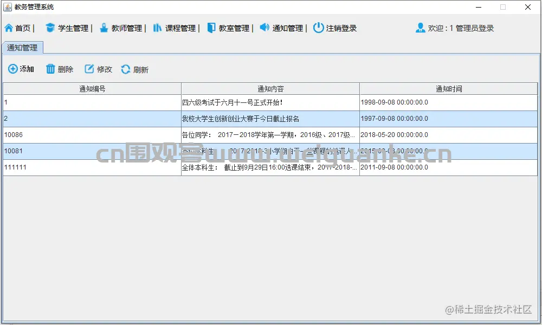This screenshot has height=325, width=542.
Task: Click the 修改 button label
Action: click(x=105, y=69)
